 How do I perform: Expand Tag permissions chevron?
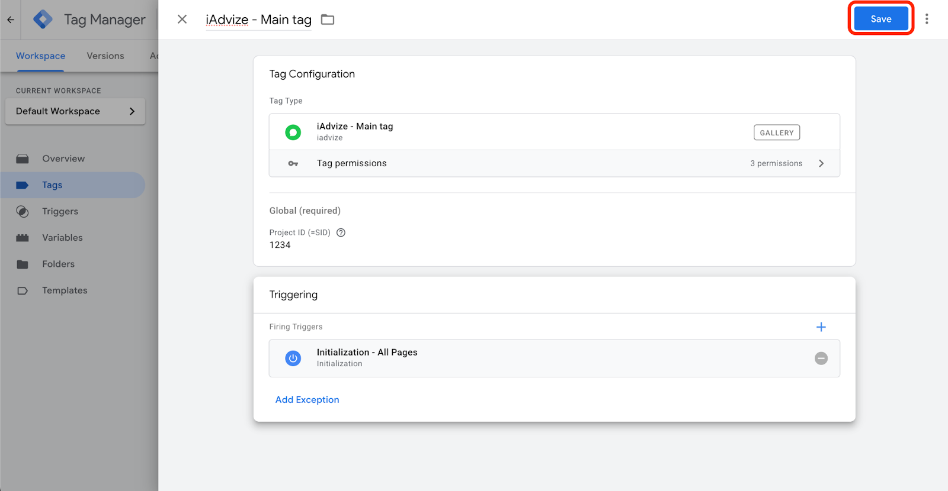tap(821, 163)
